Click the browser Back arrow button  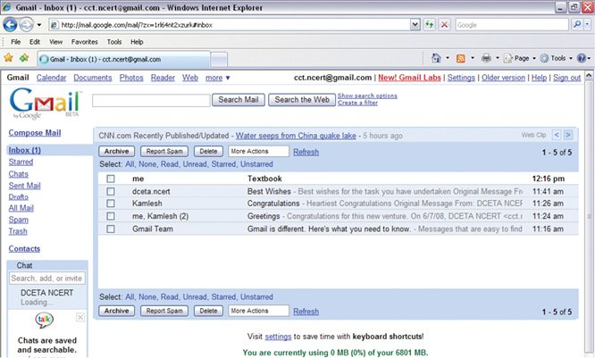(x=10, y=25)
